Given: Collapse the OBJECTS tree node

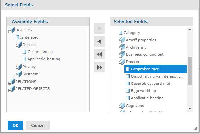Looking at the screenshot, I should click(10, 32).
